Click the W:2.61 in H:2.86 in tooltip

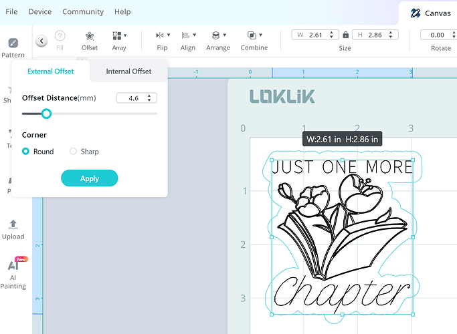pyautogui.click(x=342, y=140)
